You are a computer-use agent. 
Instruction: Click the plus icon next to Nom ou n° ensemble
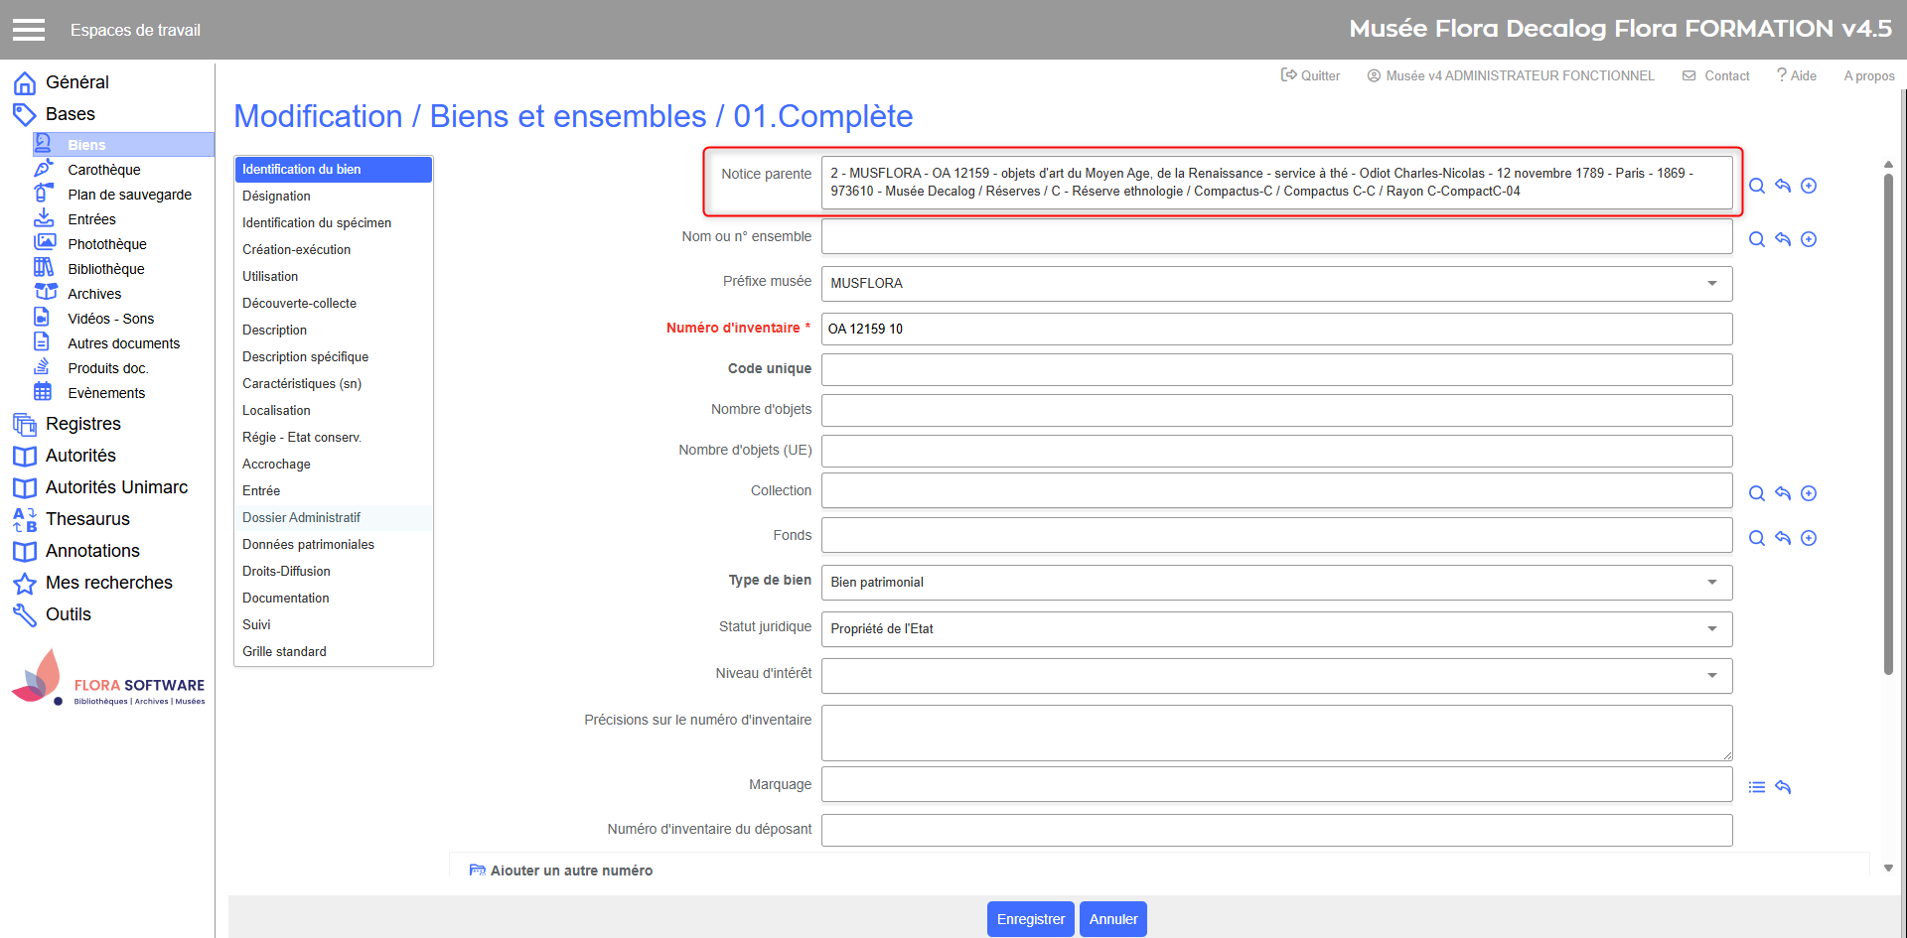1809,239
